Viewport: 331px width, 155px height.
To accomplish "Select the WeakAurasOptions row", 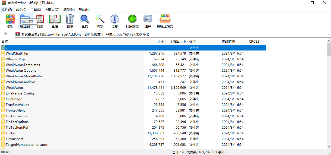I will 133,71.
